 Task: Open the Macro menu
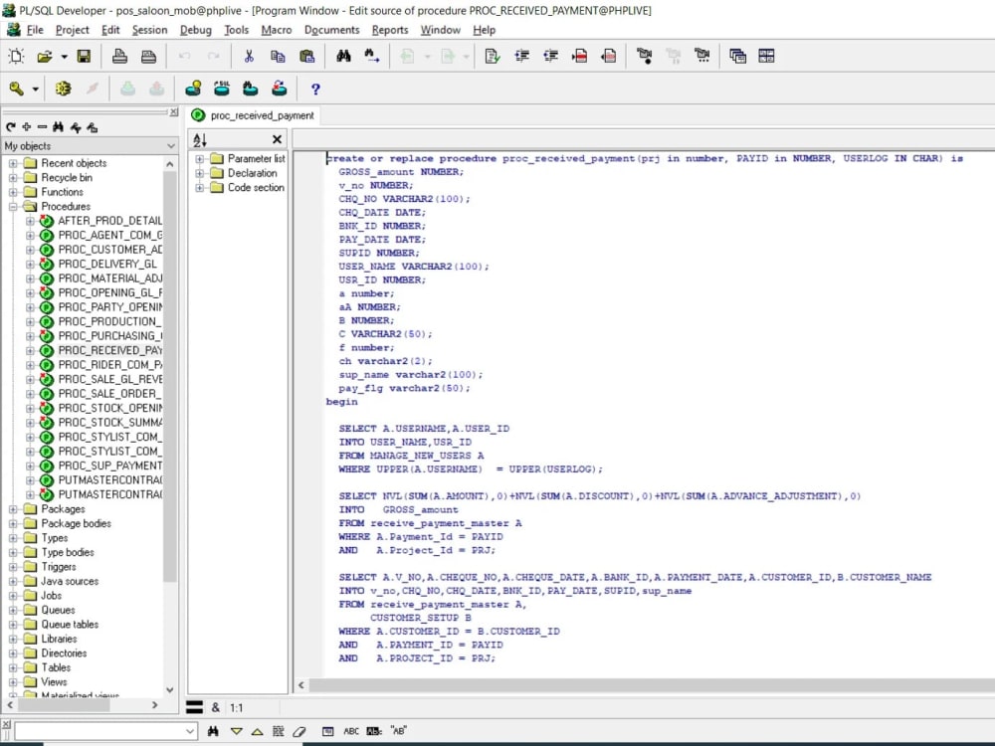pyautogui.click(x=277, y=30)
